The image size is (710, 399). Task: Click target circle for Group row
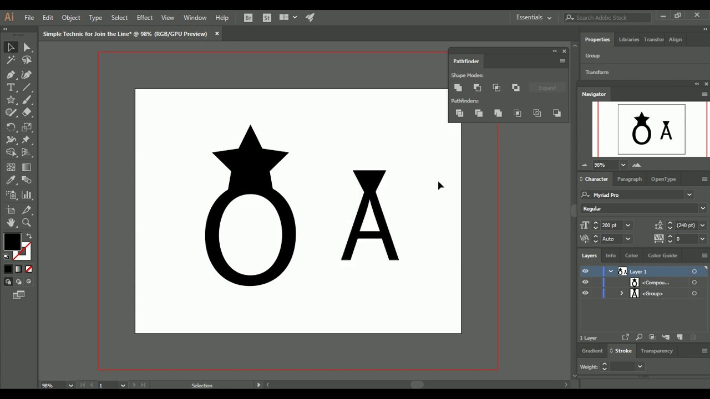click(694, 294)
